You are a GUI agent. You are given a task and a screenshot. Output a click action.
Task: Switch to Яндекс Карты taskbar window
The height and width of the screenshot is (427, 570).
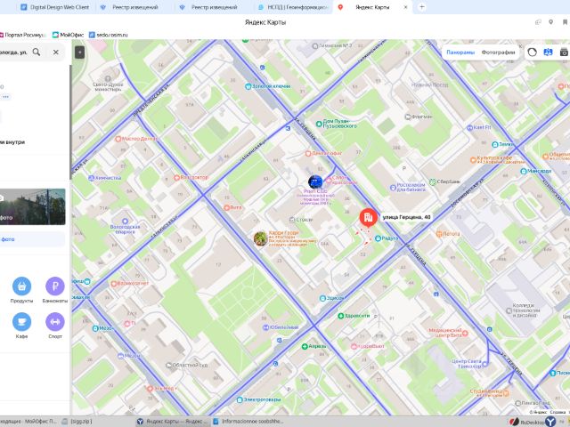pyautogui.click(x=171, y=421)
